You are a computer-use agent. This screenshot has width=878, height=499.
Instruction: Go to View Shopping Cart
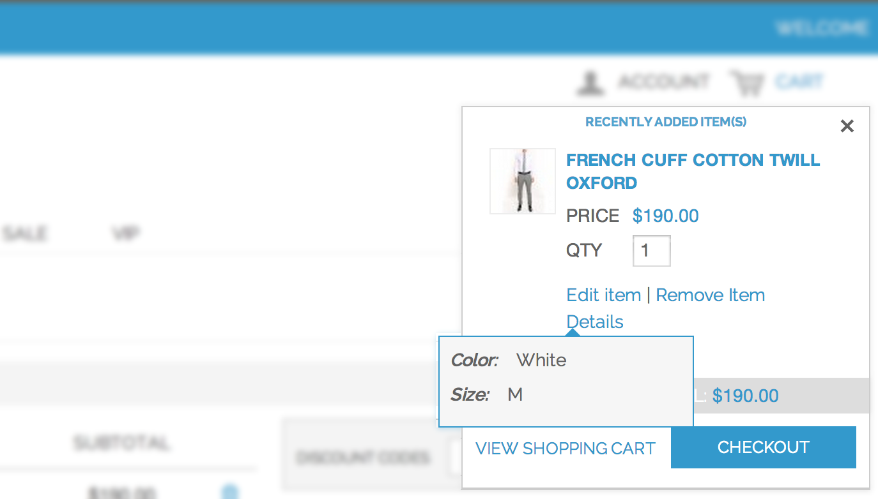pos(566,449)
